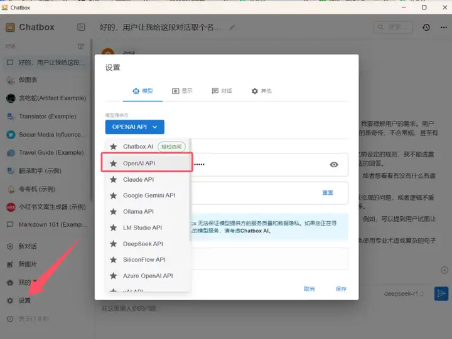Click the 小红书文案生成器 red avatar icon
Screen dimensions: 452x339
tap(11, 207)
